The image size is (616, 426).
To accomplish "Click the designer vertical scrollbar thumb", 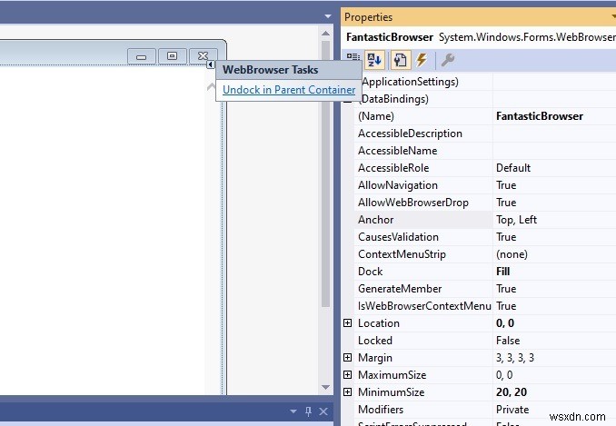I will pyautogui.click(x=325, y=173).
